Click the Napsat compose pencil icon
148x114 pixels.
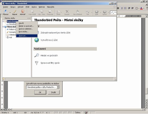coord(15,12)
